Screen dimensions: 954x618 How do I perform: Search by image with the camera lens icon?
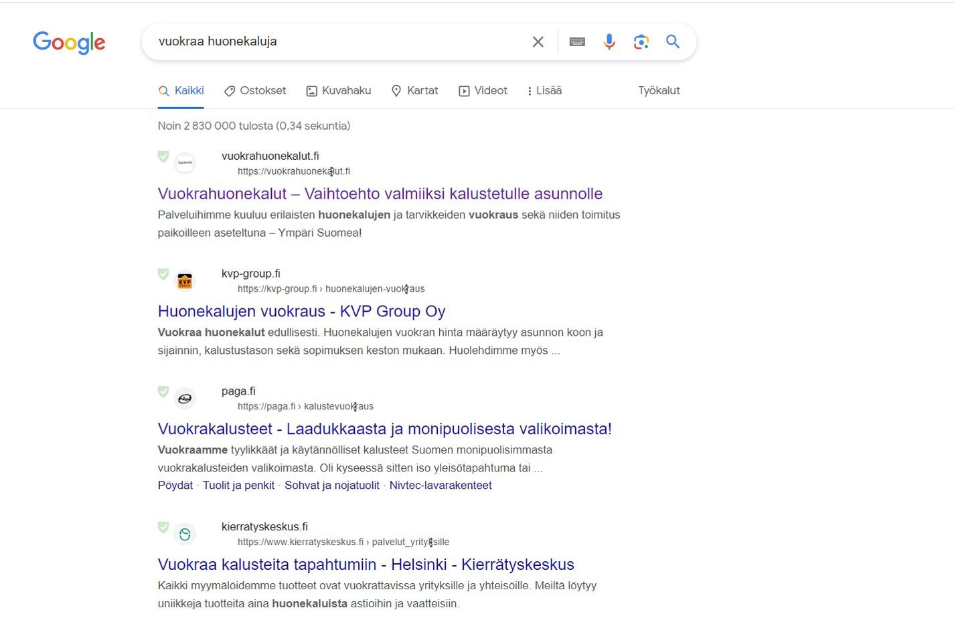point(641,42)
